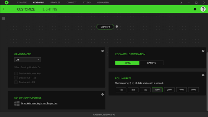This screenshot has height=117, width=208.
Task: Click the Razer logo icon
Action: (x=7, y=2)
